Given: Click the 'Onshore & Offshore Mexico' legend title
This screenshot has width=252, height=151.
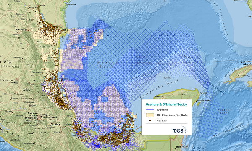Looking at the screenshot, I should click(166, 104).
